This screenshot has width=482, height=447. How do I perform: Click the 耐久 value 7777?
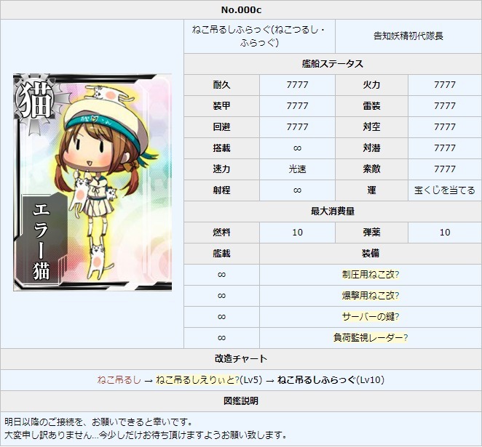(297, 84)
